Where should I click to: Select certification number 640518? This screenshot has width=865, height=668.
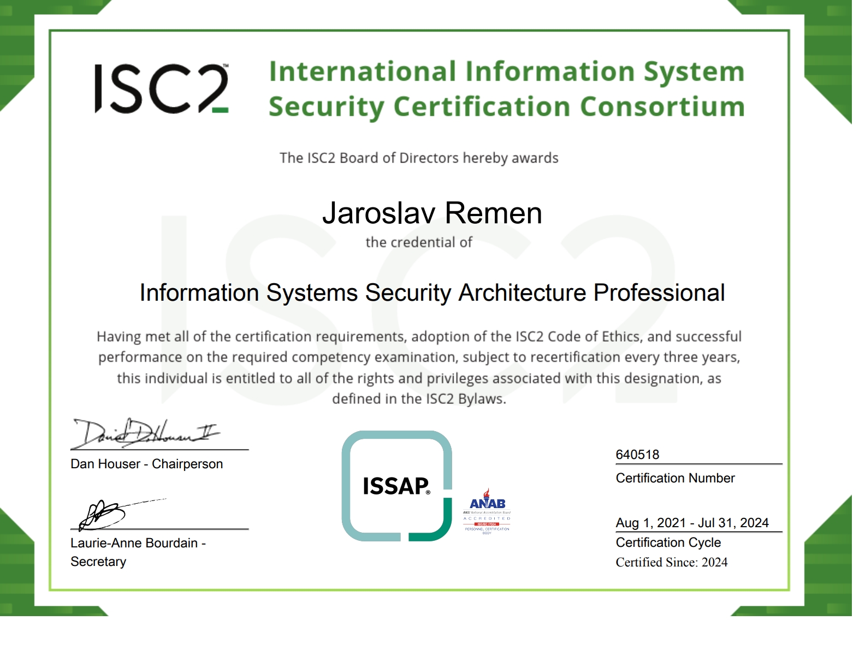637,455
